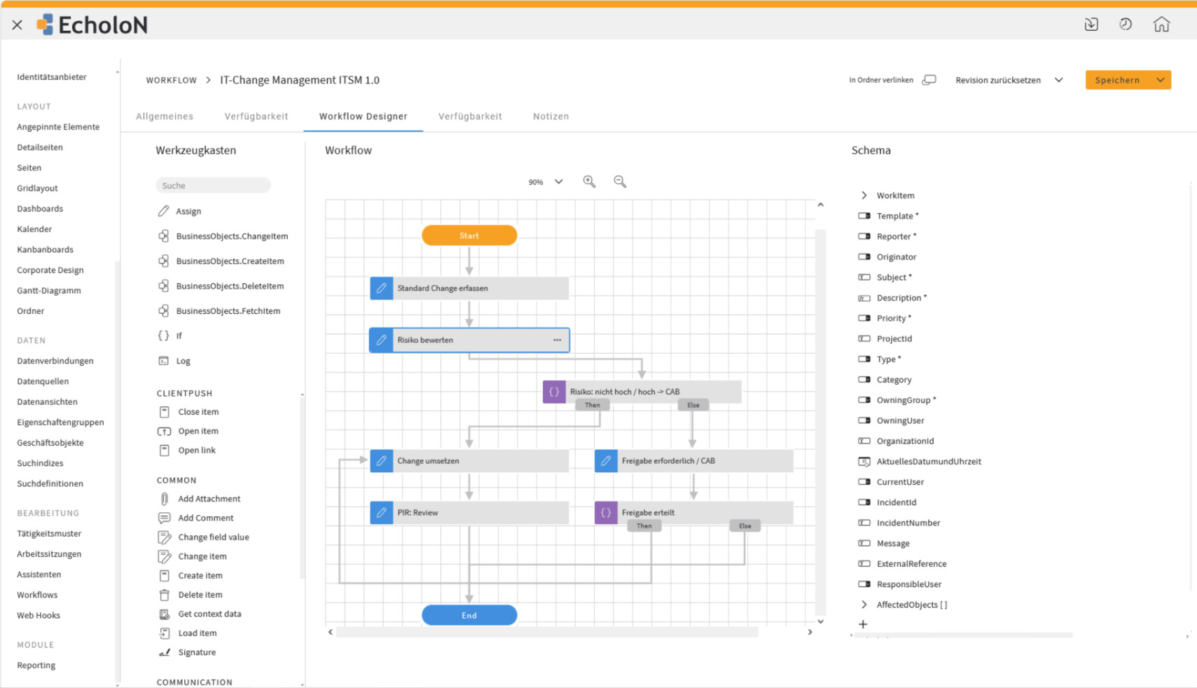This screenshot has width=1197, height=688.
Task: Select the Add Comment speech icon
Action: (x=165, y=518)
